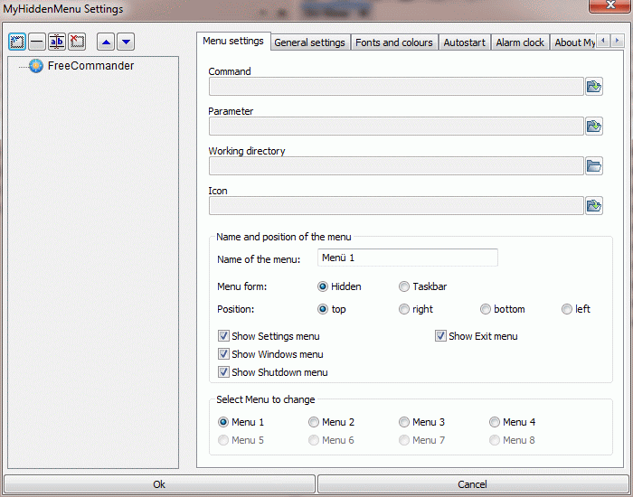Open the Fonts and colours tab

pyautogui.click(x=393, y=42)
